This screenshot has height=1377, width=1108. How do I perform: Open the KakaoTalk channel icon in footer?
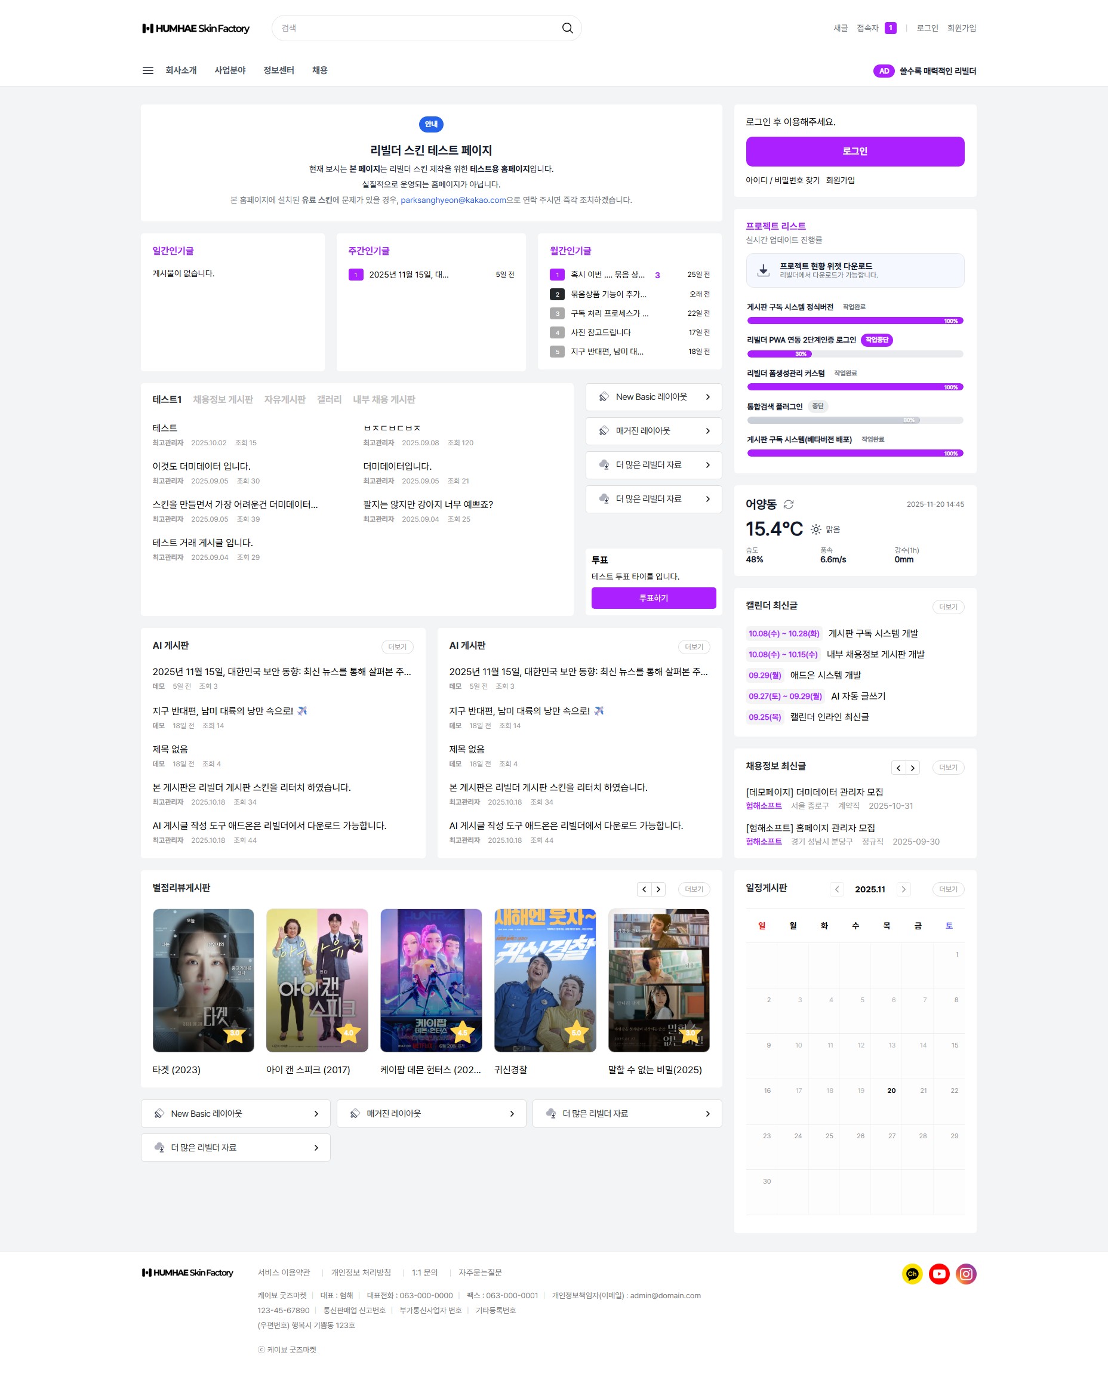912,1274
